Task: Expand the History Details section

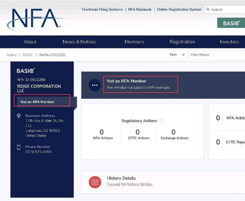Action: (x=163, y=182)
